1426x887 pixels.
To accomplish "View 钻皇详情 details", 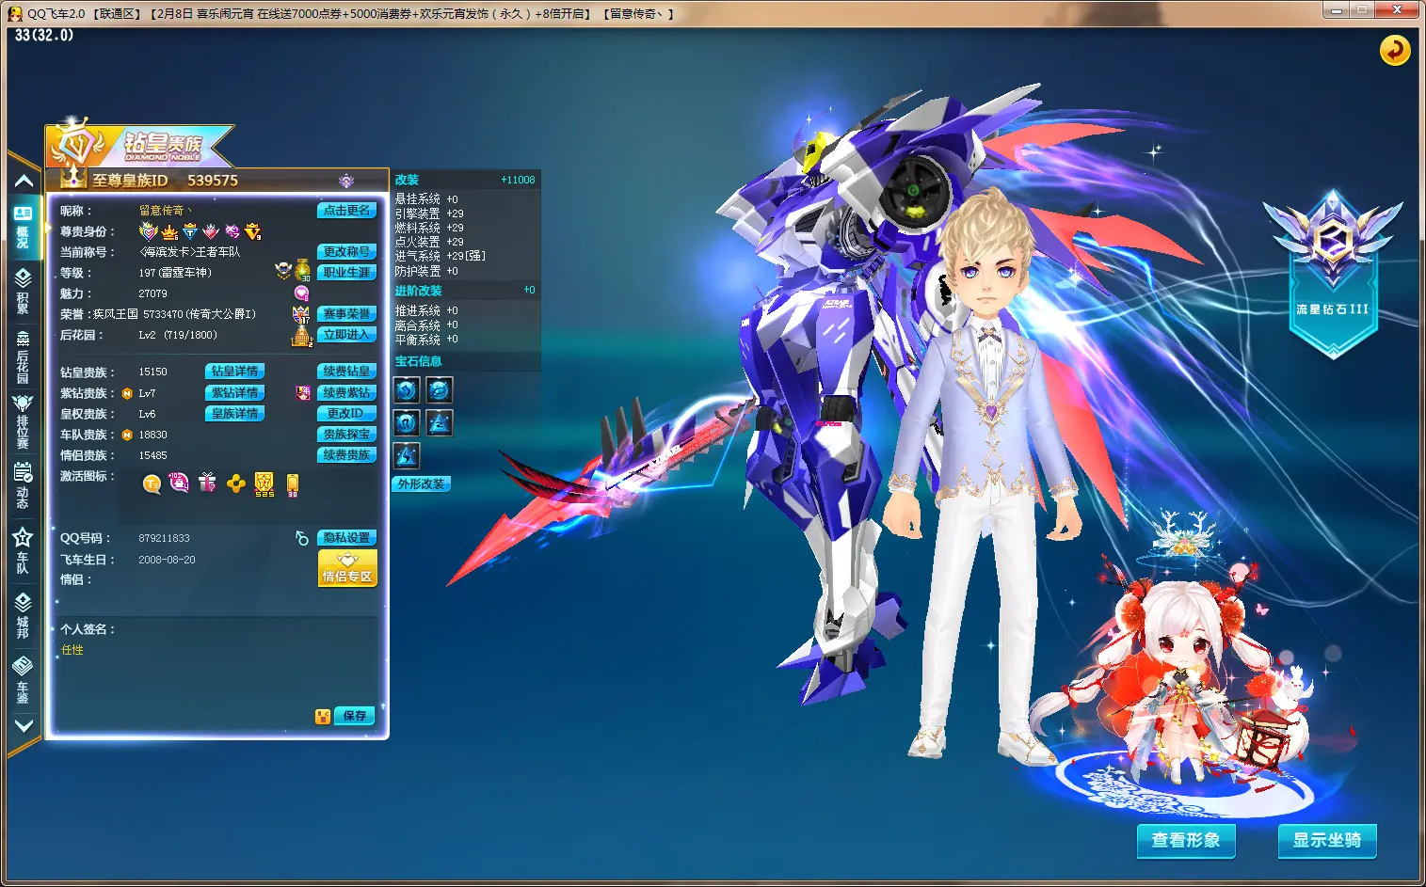I will (234, 372).
